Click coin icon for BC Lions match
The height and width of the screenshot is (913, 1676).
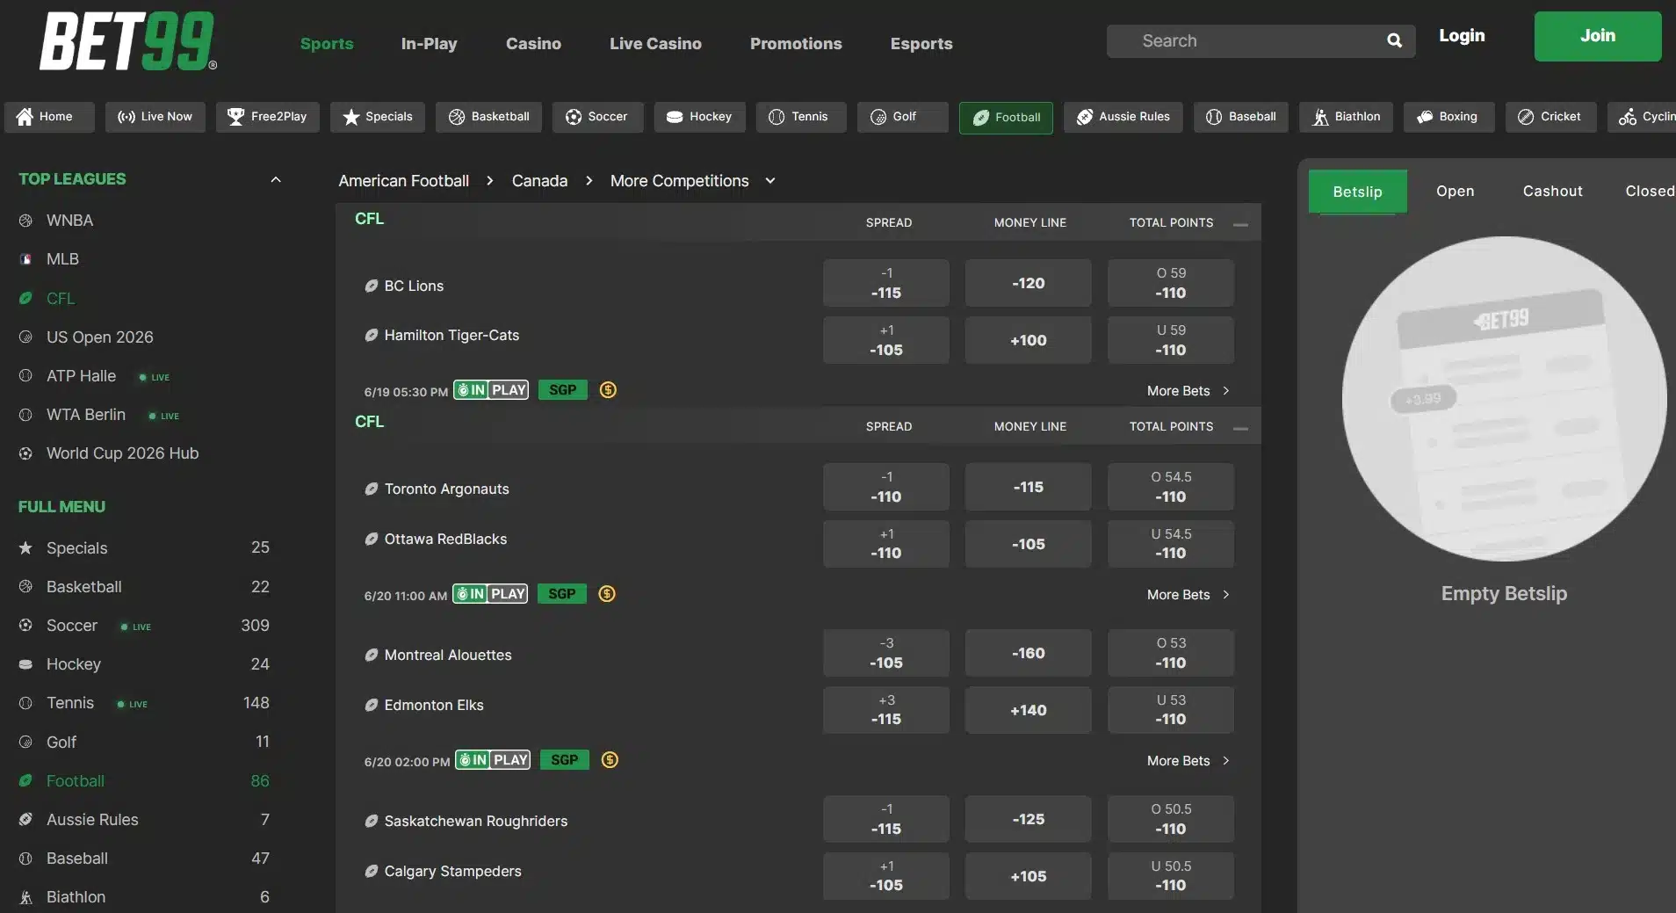(x=608, y=389)
